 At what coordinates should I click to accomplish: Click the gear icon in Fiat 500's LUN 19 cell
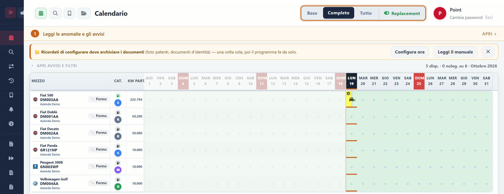tap(348, 94)
